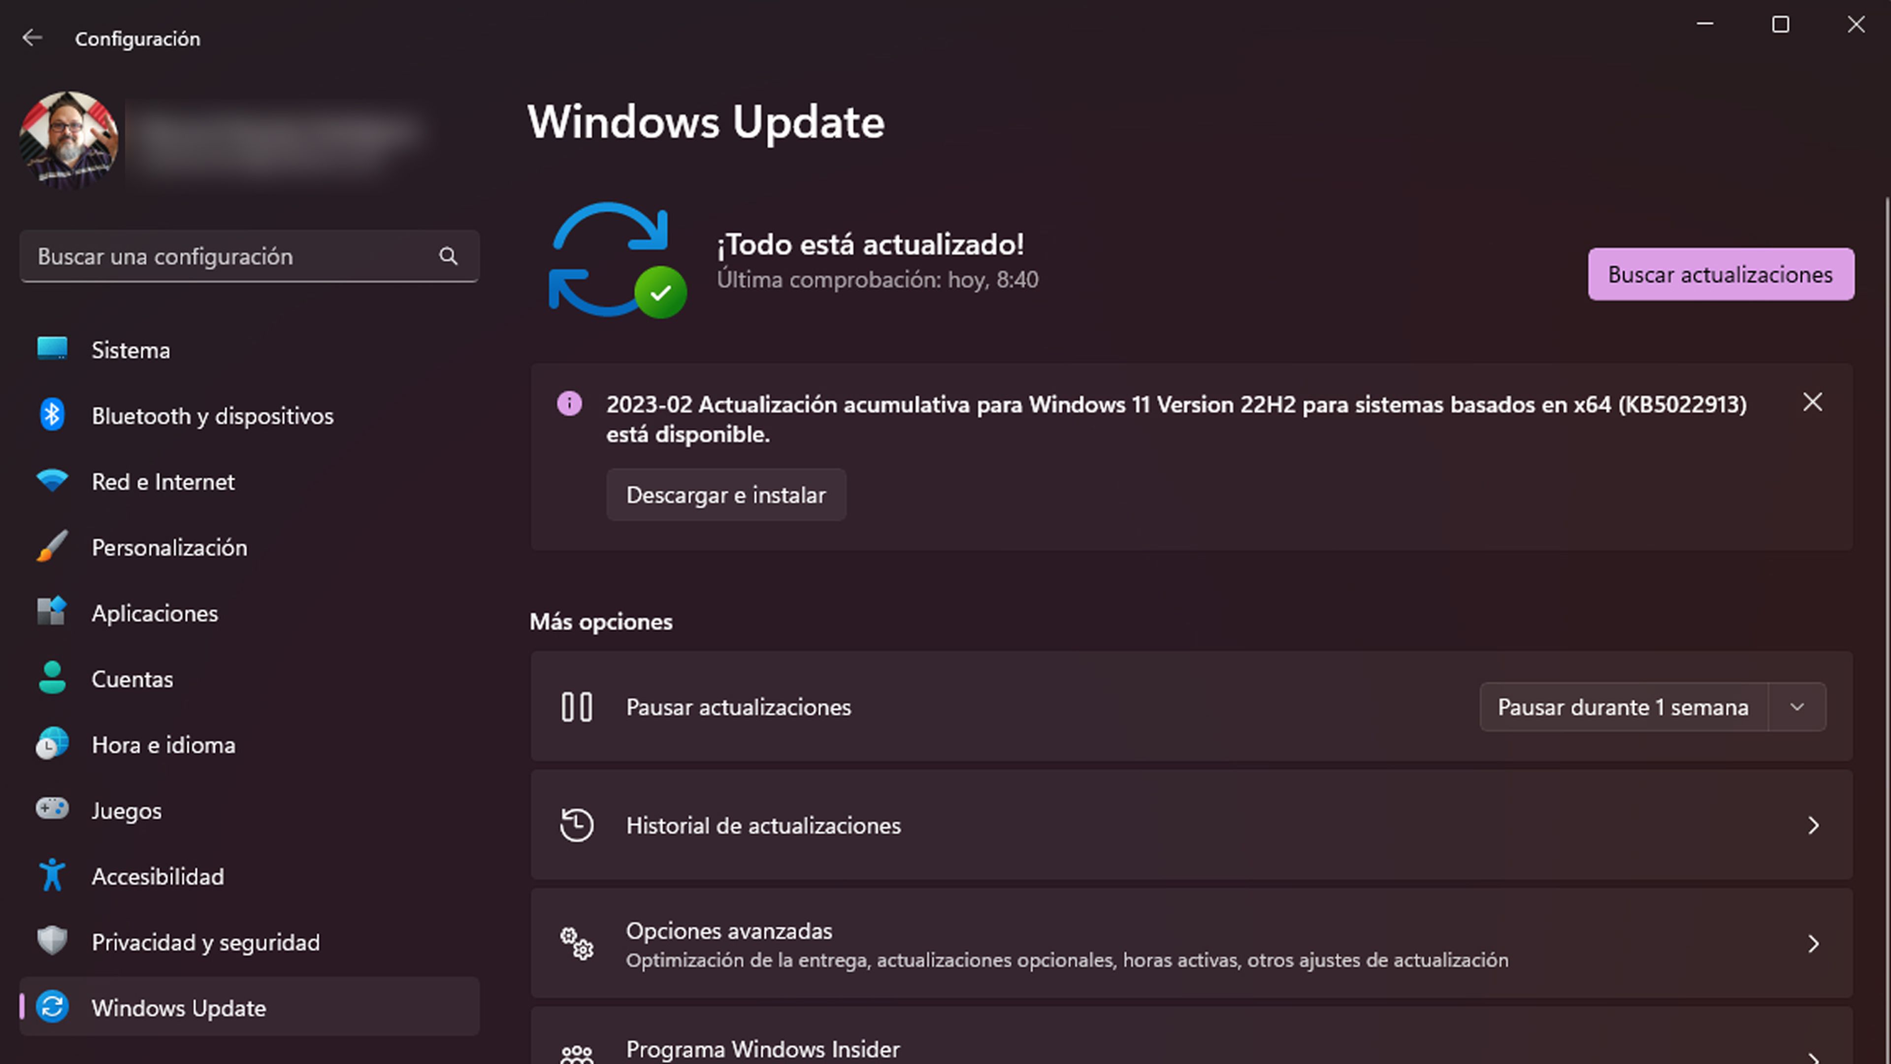Click the Buscar actualizaciones button
The image size is (1891, 1064).
coord(1721,274)
